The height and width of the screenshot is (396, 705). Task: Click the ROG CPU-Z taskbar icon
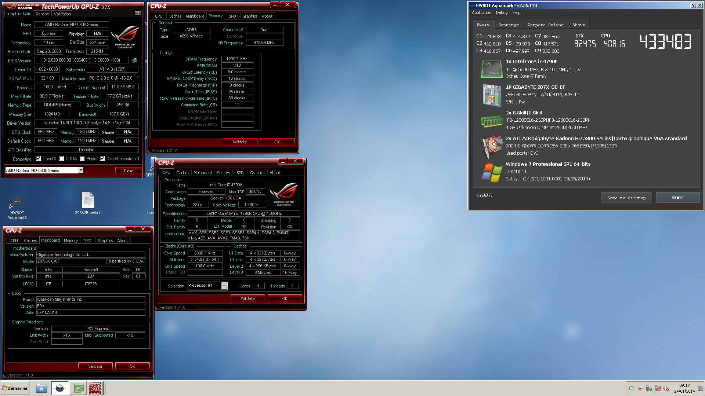point(95,388)
